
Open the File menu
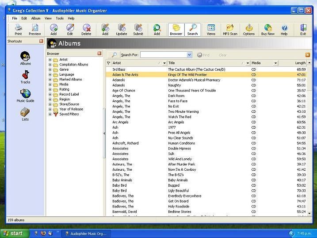[x=15, y=18]
